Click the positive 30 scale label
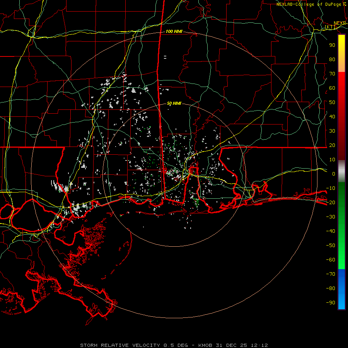 tap(332, 131)
